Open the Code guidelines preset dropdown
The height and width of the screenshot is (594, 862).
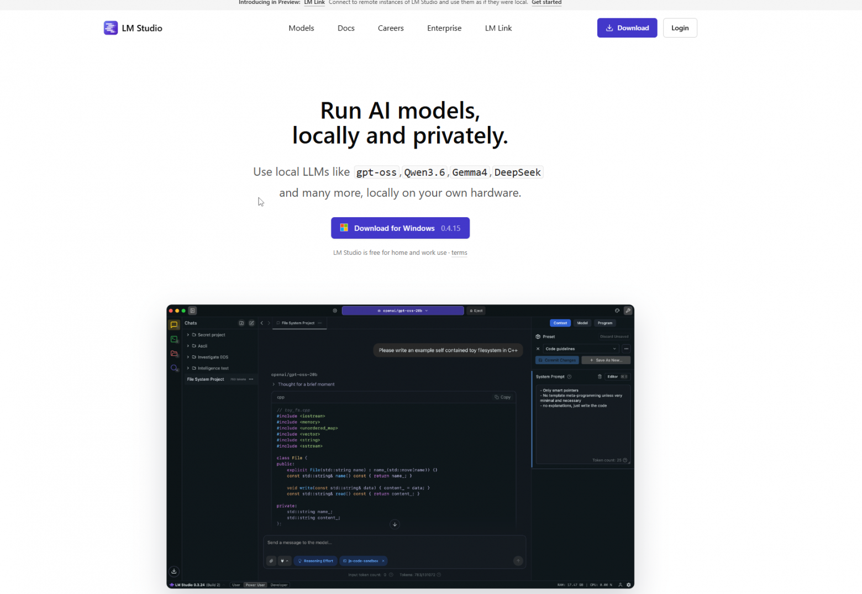tap(581, 349)
